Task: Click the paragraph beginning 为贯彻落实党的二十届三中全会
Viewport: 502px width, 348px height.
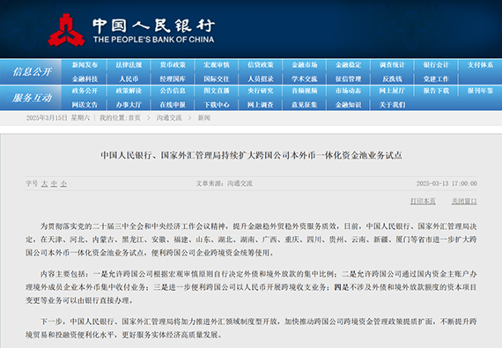Action: coord(251,240)
